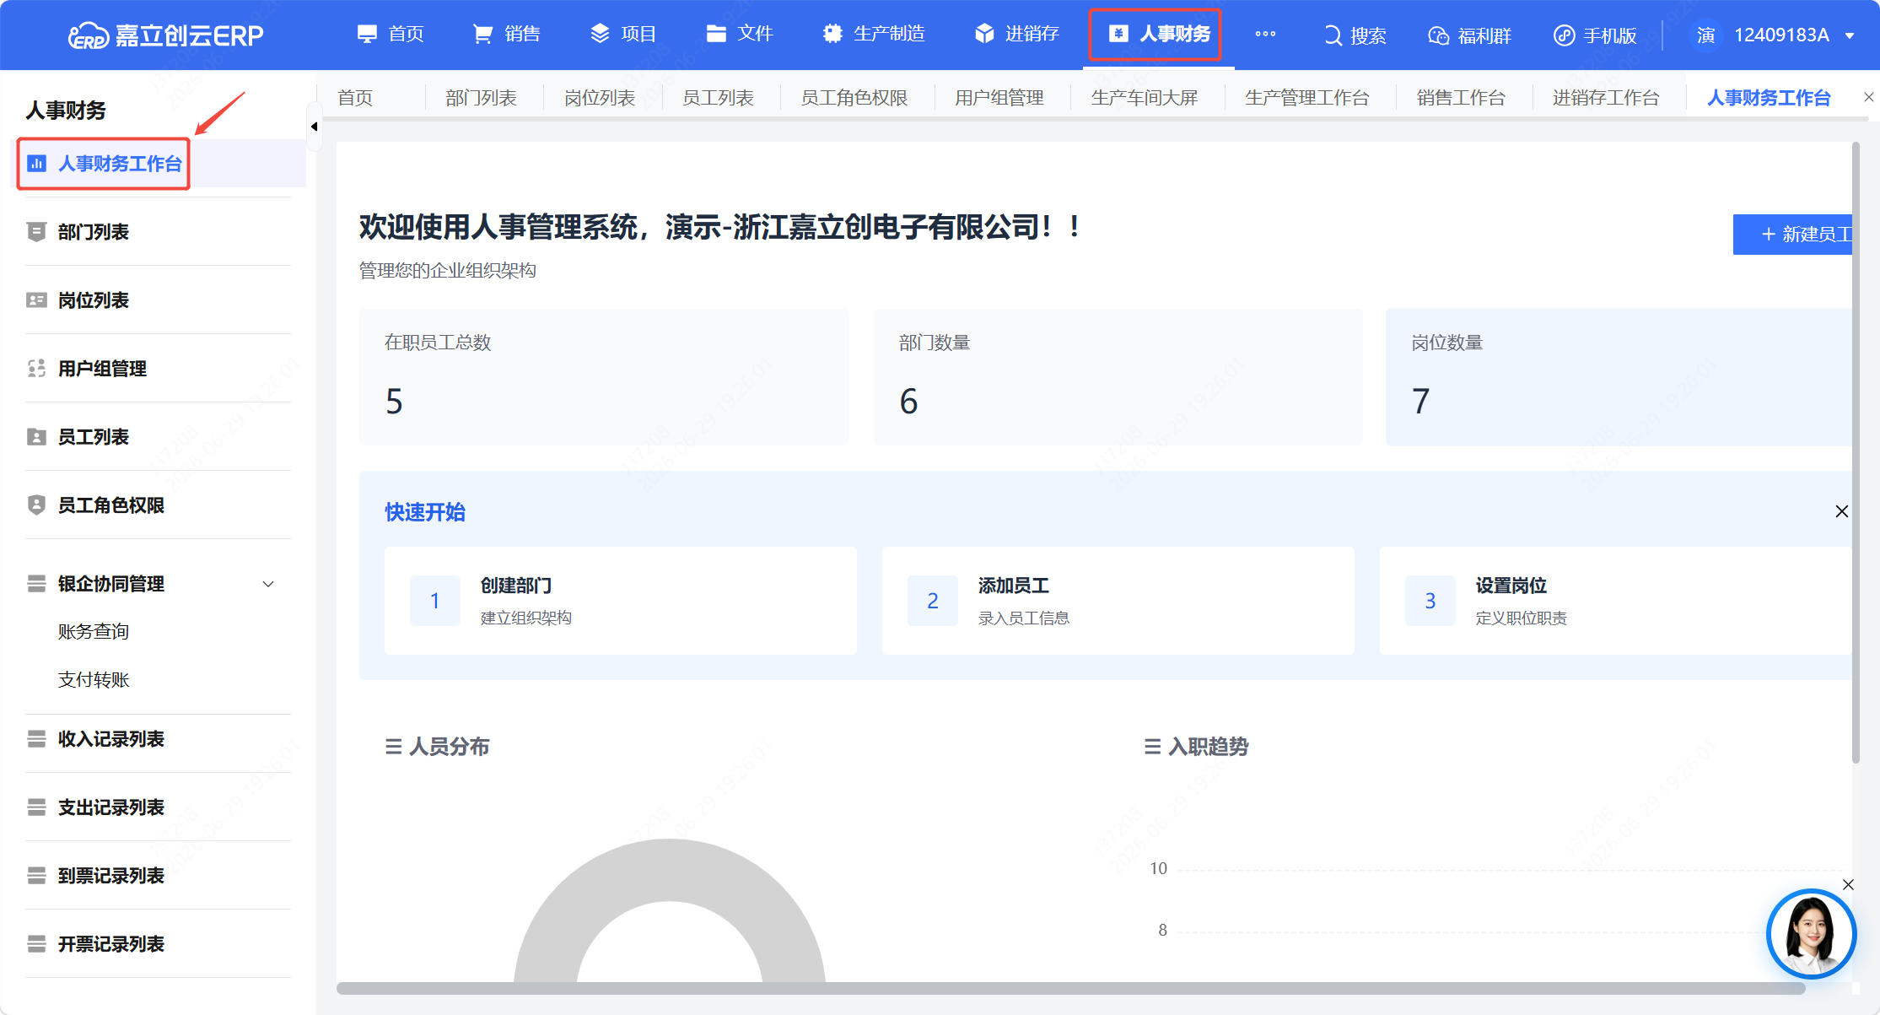Image resolution: width=1880 pixels, height=1015 pixels.
Task: Switch to the 进销存工作台 tab
Action: (1606, 98)
